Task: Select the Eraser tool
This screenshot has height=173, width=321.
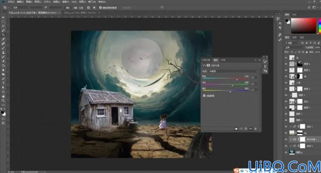Action: (x=3, y=61)
